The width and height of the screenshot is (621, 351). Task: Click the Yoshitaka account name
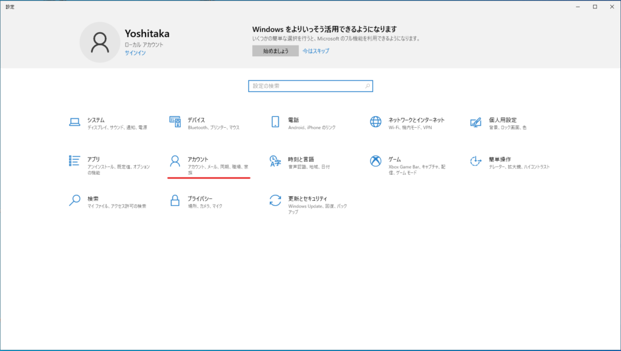pyautogui.click(x=147, y=34)
